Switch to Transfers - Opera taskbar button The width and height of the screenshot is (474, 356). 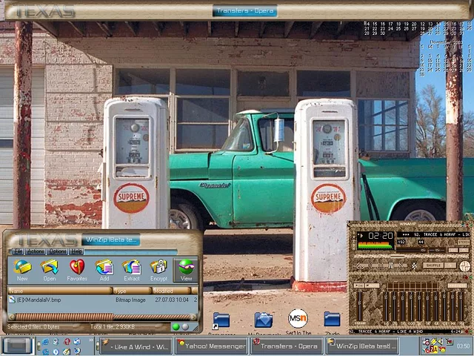click(x=287, y=346)
